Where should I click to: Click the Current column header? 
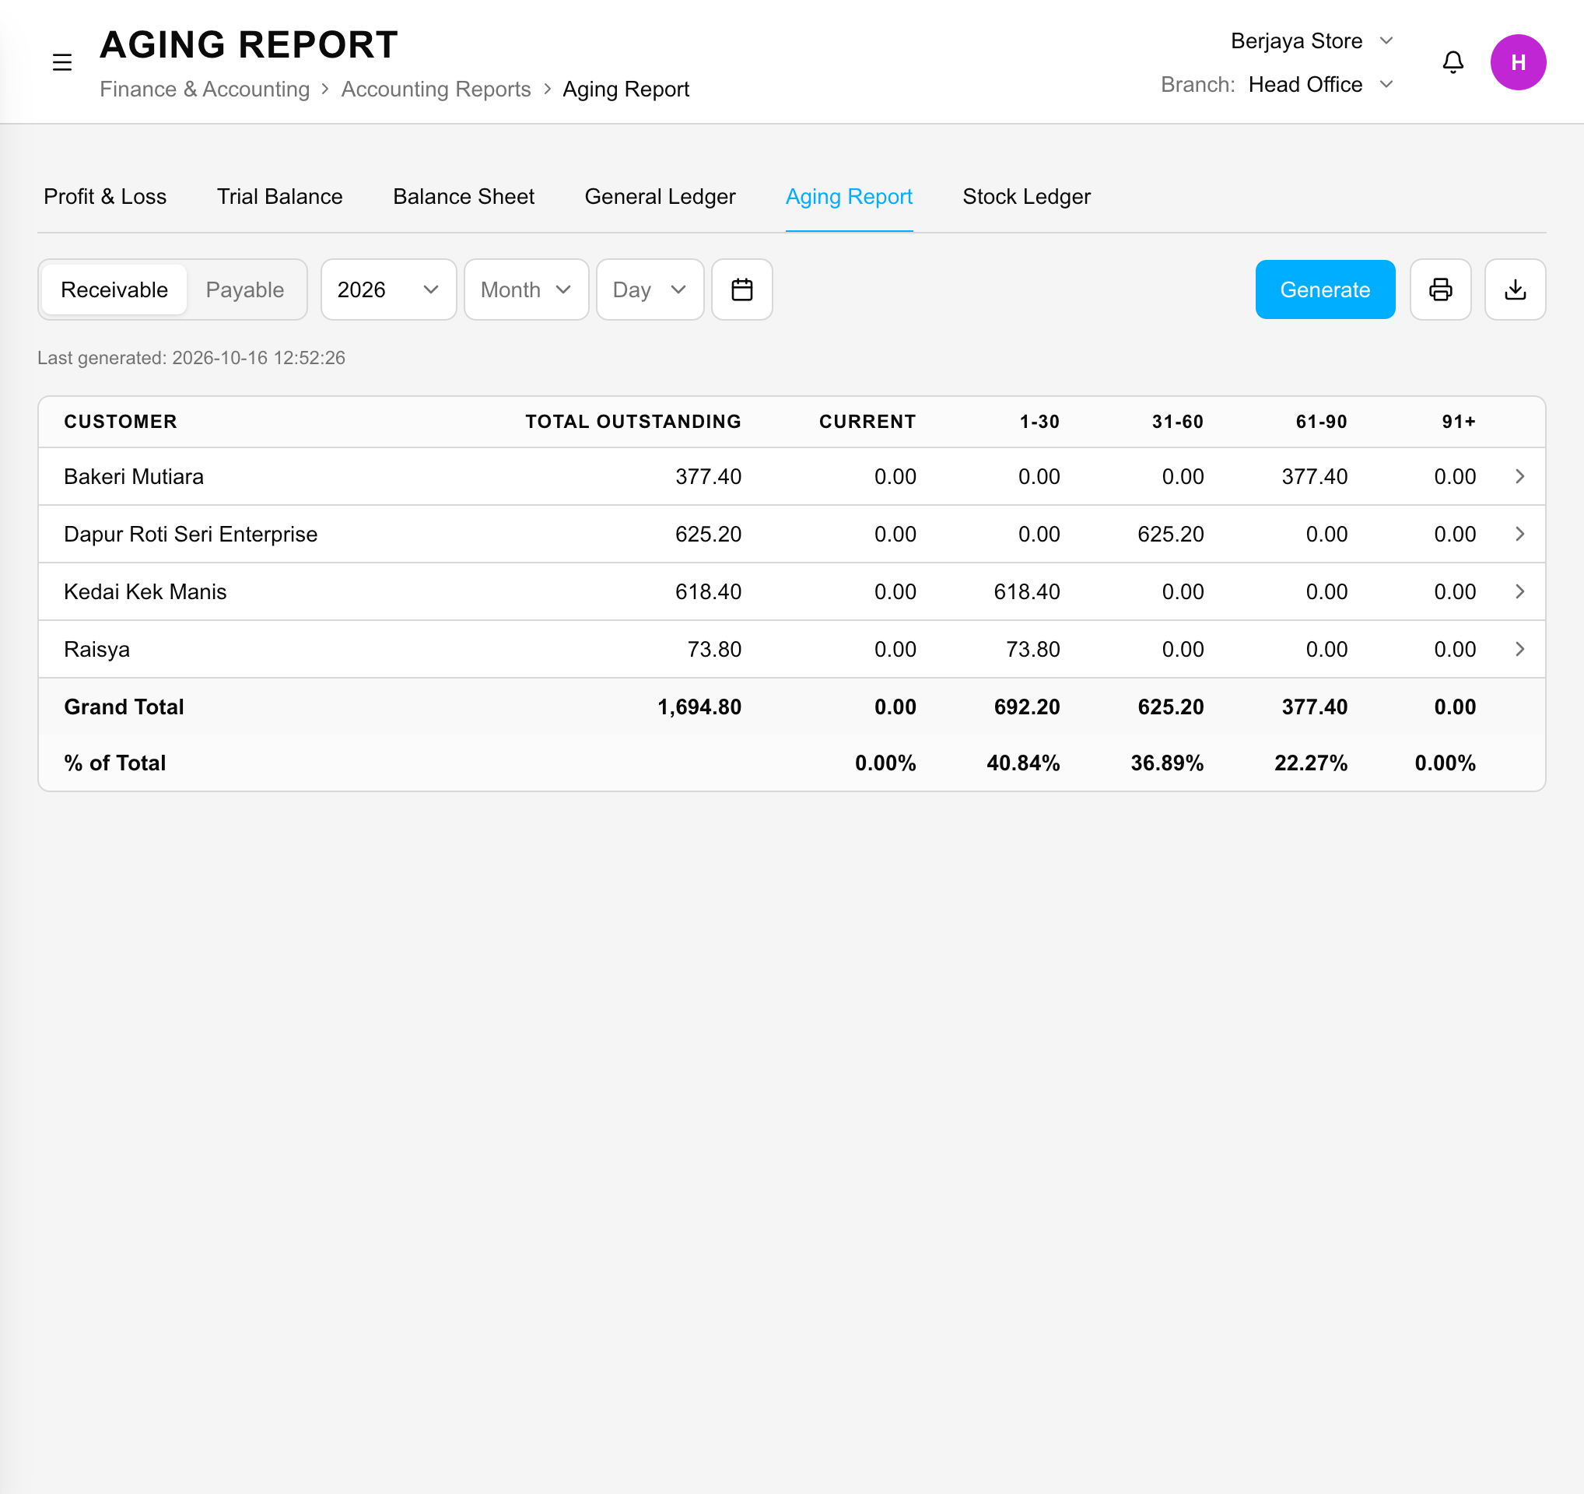[x=867, y=422]
